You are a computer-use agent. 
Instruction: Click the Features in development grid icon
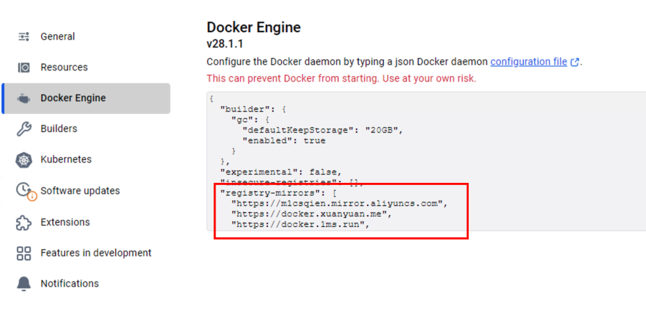point(24,253)
